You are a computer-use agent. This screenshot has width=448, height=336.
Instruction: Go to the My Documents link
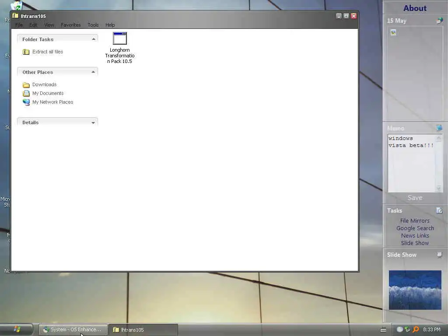[48, 94]
